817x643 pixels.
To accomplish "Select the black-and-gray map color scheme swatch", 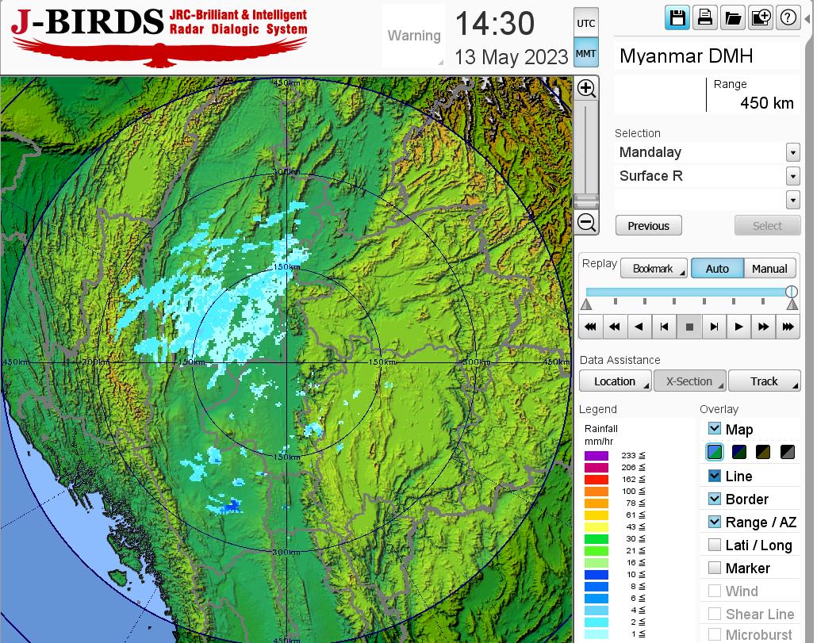I will pyautogui.click(x=788, y=453).
